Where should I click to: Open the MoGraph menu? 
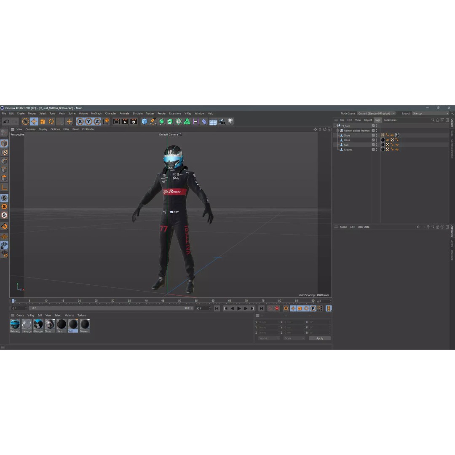tap(96, 113)
